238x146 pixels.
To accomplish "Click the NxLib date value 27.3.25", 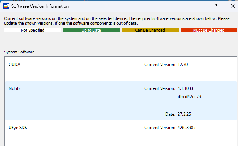I will [x=184, y=114].
